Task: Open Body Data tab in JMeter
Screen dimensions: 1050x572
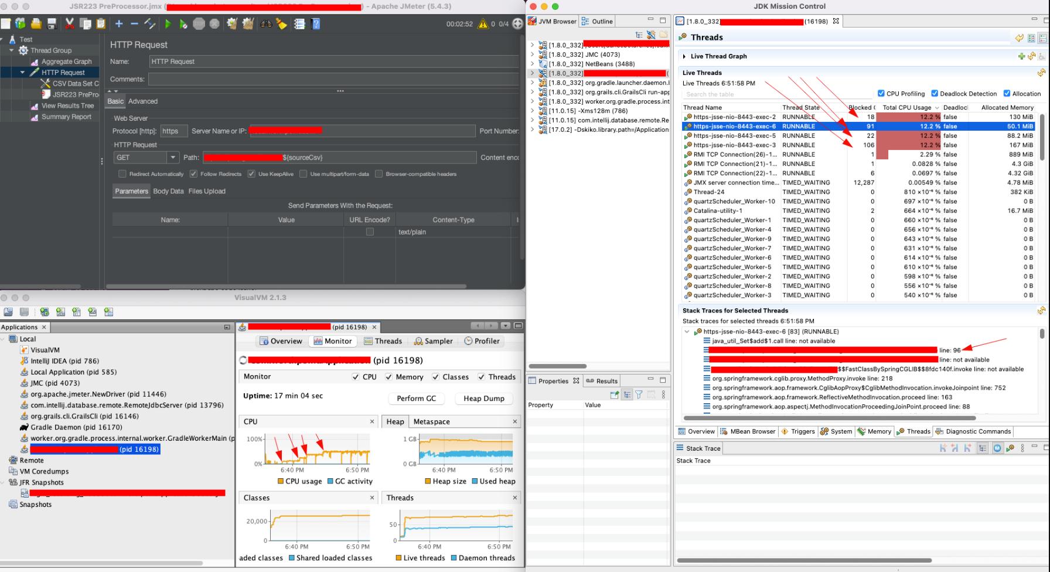Action: click(168, 191)
